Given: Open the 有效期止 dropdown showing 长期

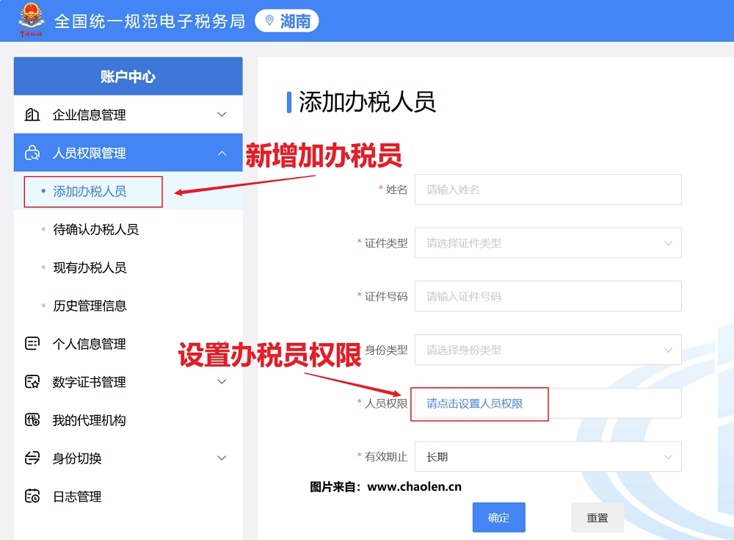Looking at the screenshot, I should tap(548, 456).
